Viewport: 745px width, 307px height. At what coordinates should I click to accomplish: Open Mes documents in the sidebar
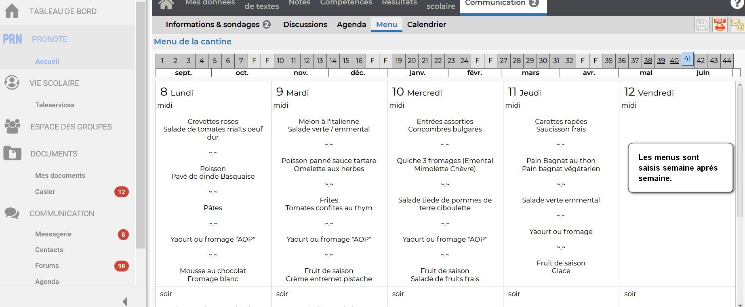[60, 175]
